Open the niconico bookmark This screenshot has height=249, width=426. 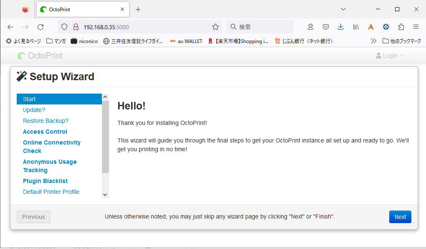click(x=84, y=41)
